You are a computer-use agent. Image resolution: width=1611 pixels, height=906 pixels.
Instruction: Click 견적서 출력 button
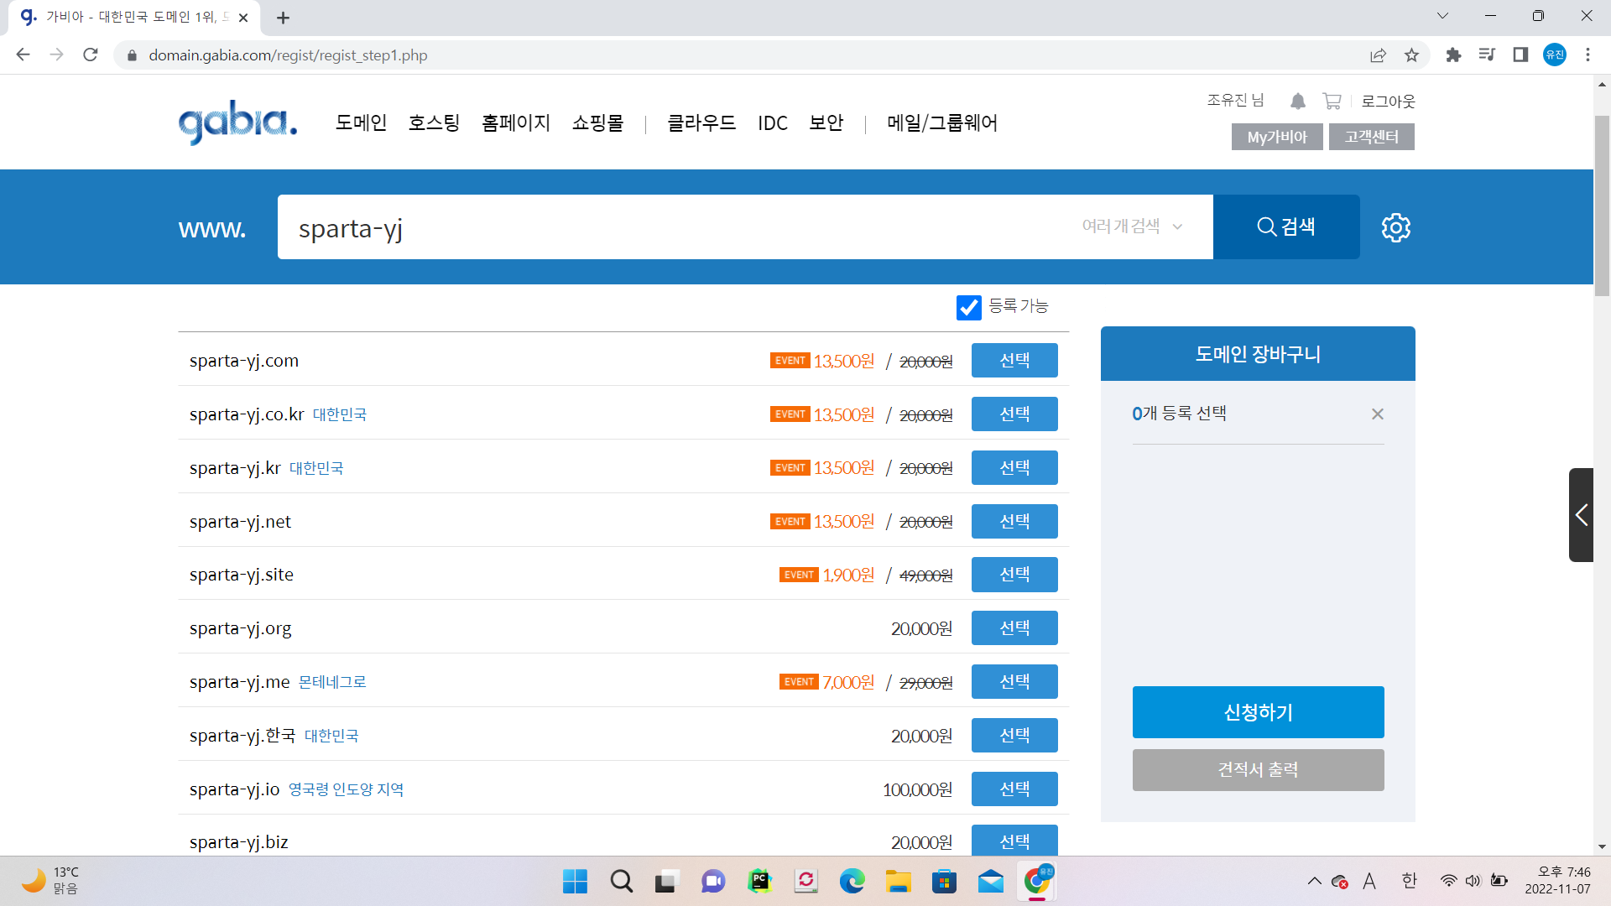1258,770
